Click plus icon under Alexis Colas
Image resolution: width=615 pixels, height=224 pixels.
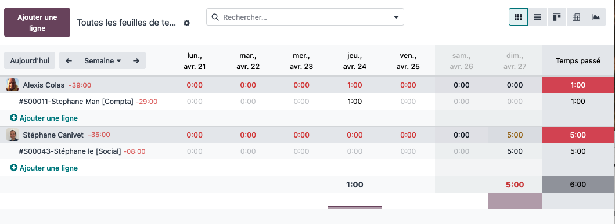[x=14, y=117]
